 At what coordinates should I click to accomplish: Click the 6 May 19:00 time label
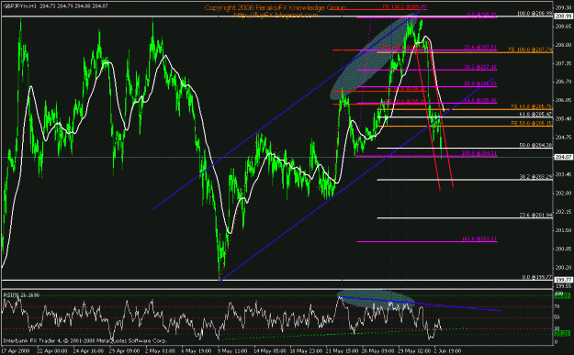tap(196, 351)
